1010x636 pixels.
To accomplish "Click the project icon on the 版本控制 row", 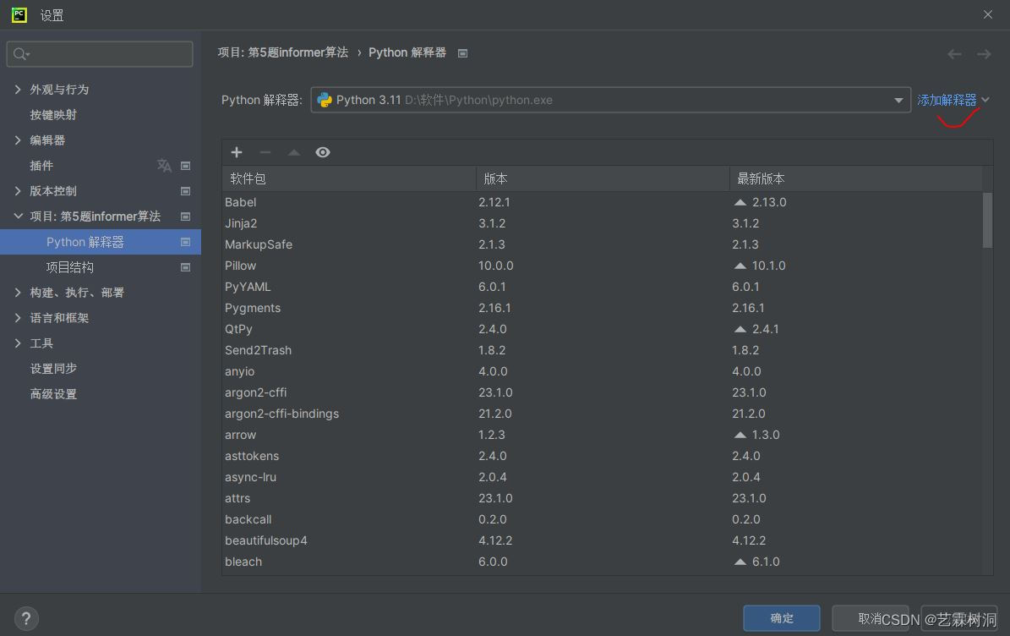I will (185, 191).
